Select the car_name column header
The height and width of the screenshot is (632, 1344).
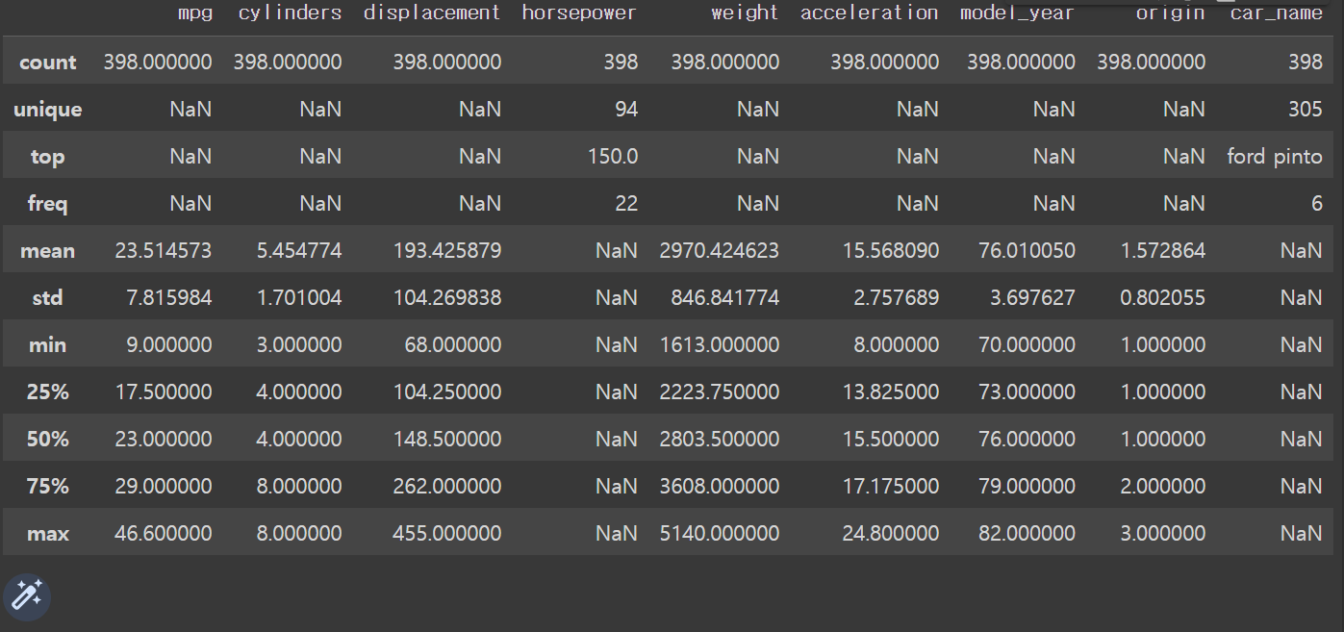1276,13
